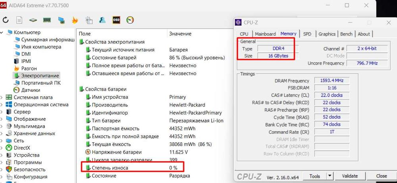This screenshot has width=397, height=183.
Task: Select Сервер in tree
Action: [22, 112]
